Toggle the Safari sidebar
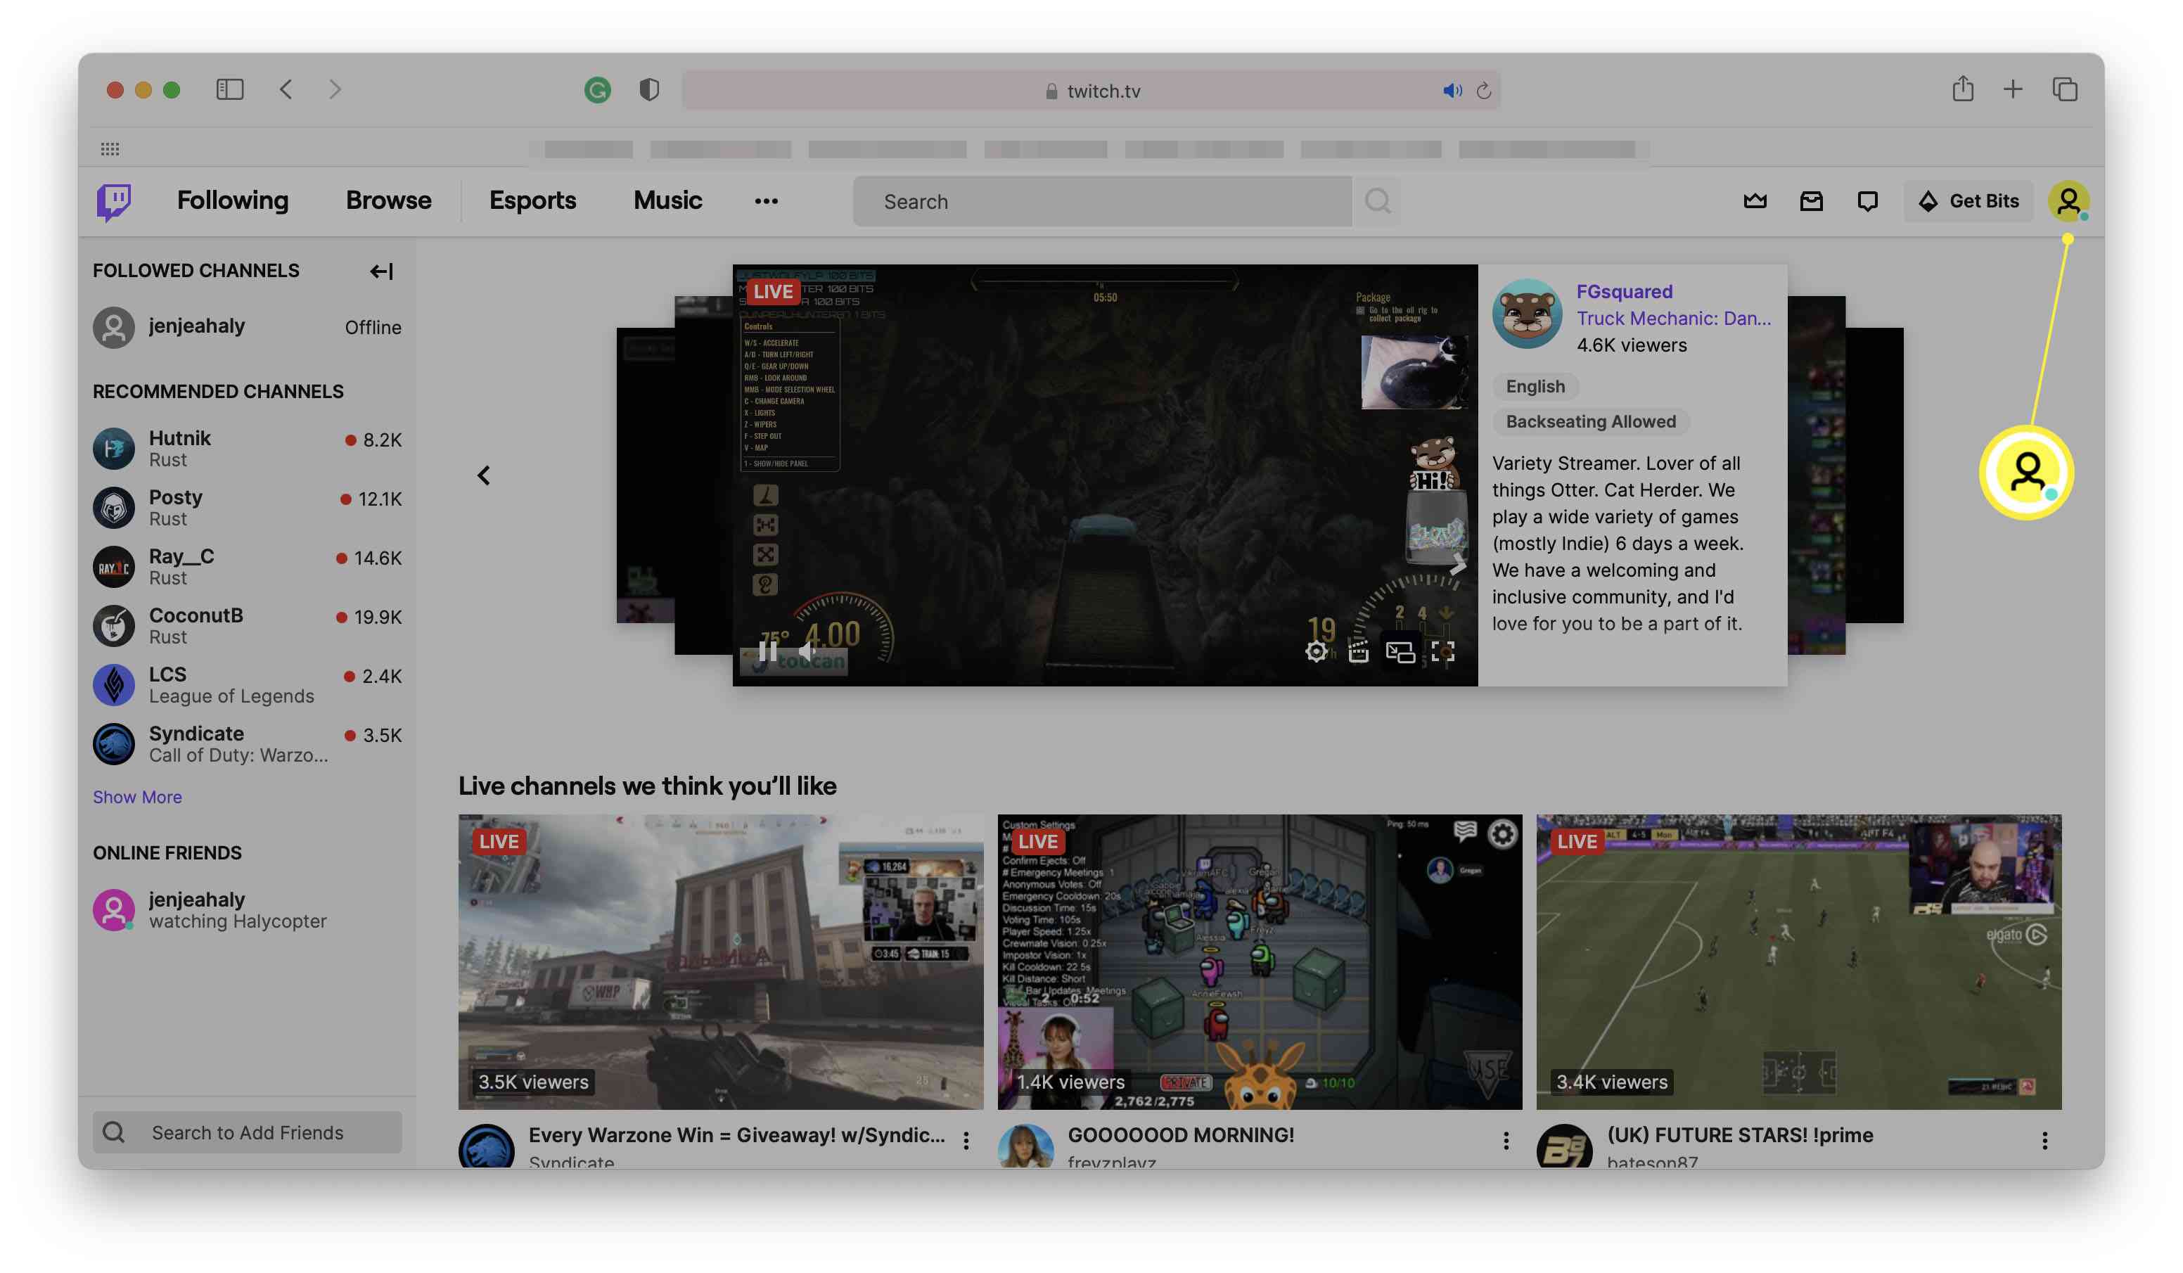The image size is (2183, 1273). [x=229, y=89]
